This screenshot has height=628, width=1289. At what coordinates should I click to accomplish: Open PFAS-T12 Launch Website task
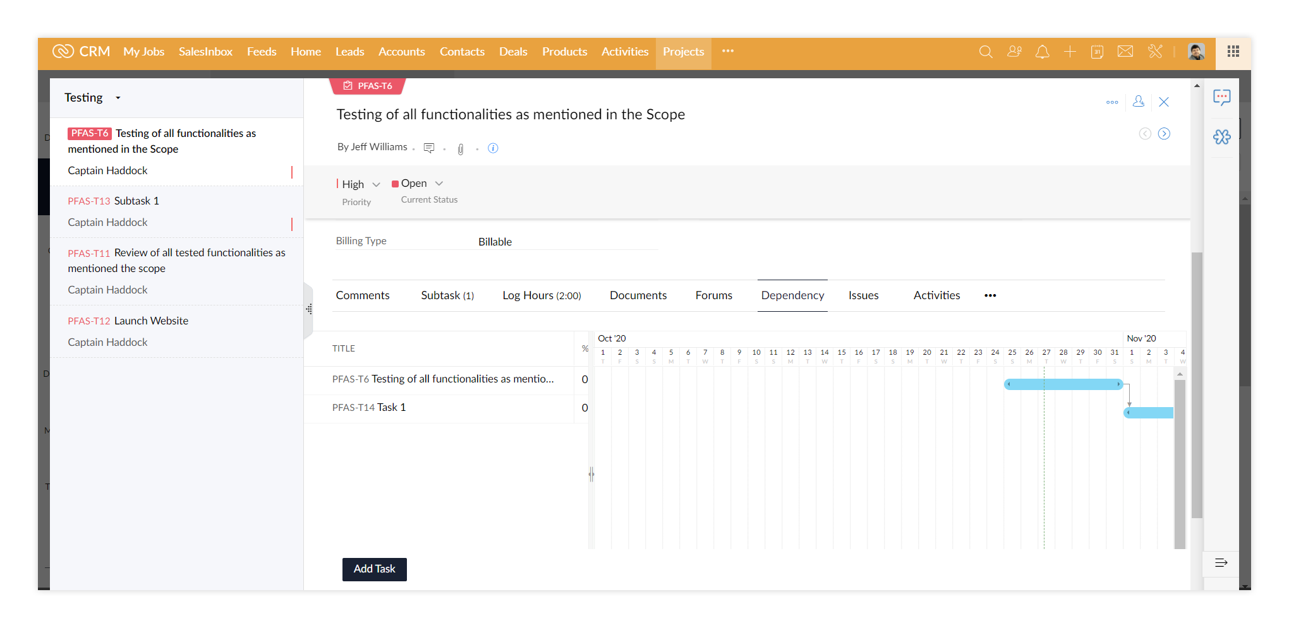pos(151,321)
